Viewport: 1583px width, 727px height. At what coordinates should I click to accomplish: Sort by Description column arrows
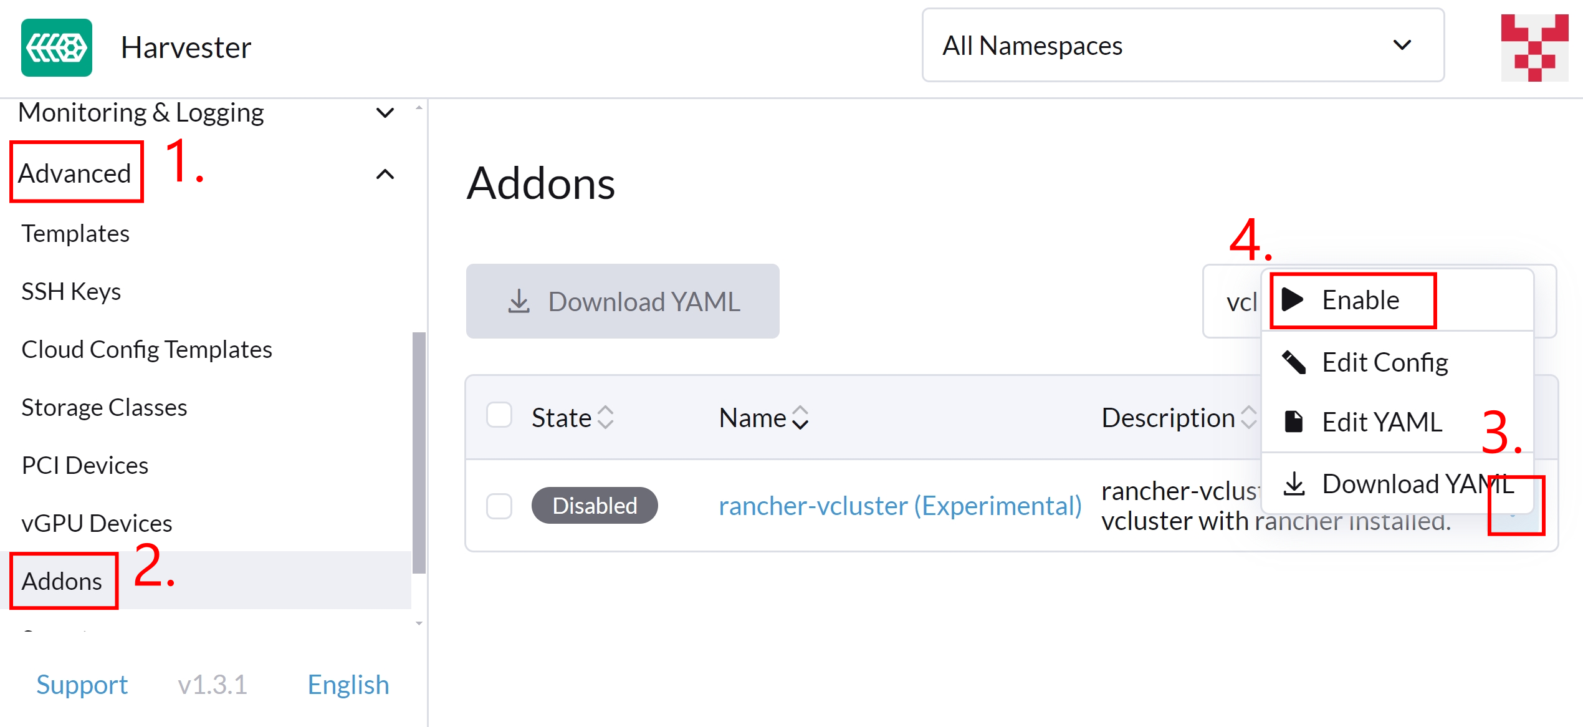click(1248, 418)
